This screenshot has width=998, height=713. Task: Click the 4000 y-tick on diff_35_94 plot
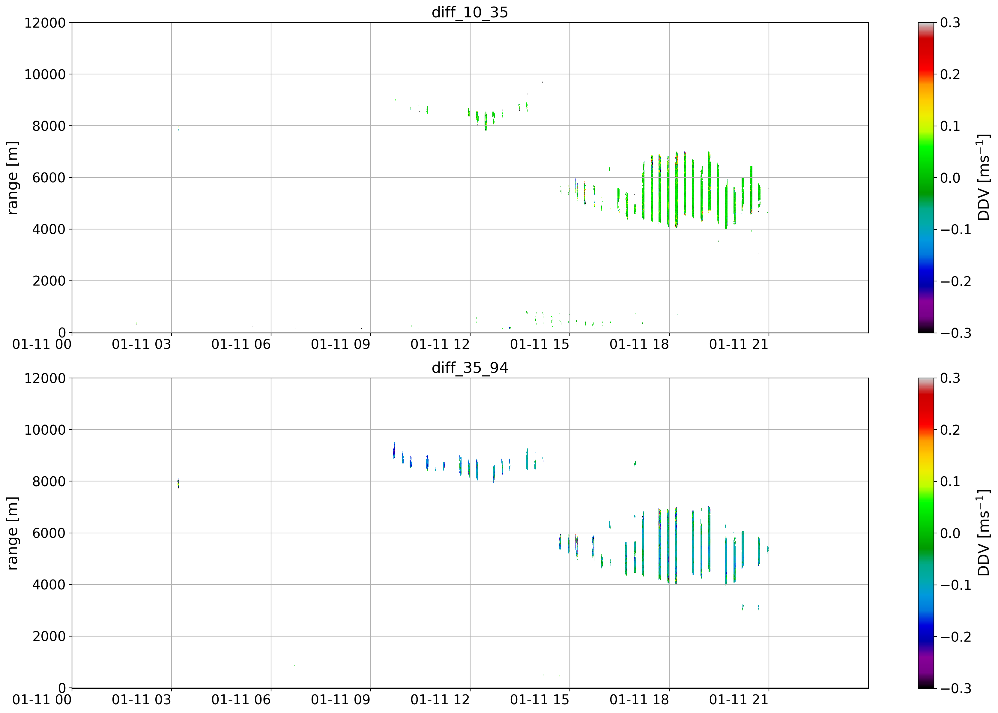coord(49,585)
